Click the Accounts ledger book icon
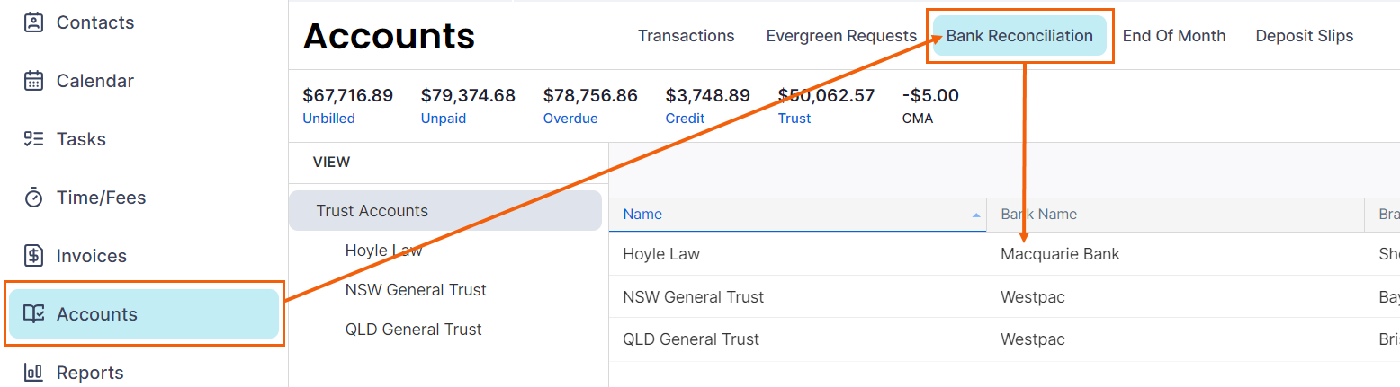Screen dimensions: 1400x387 [33, 314]
